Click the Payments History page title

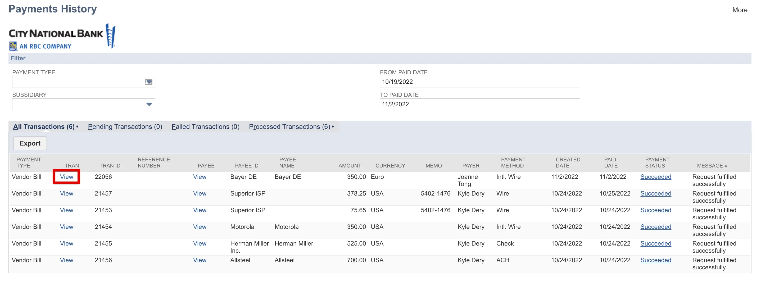(x=53, y=9)
